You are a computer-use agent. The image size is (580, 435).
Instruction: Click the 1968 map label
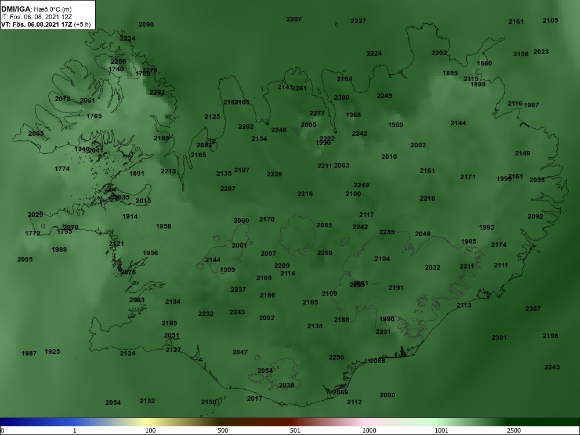pyautogui.click(x=353, y=115)
